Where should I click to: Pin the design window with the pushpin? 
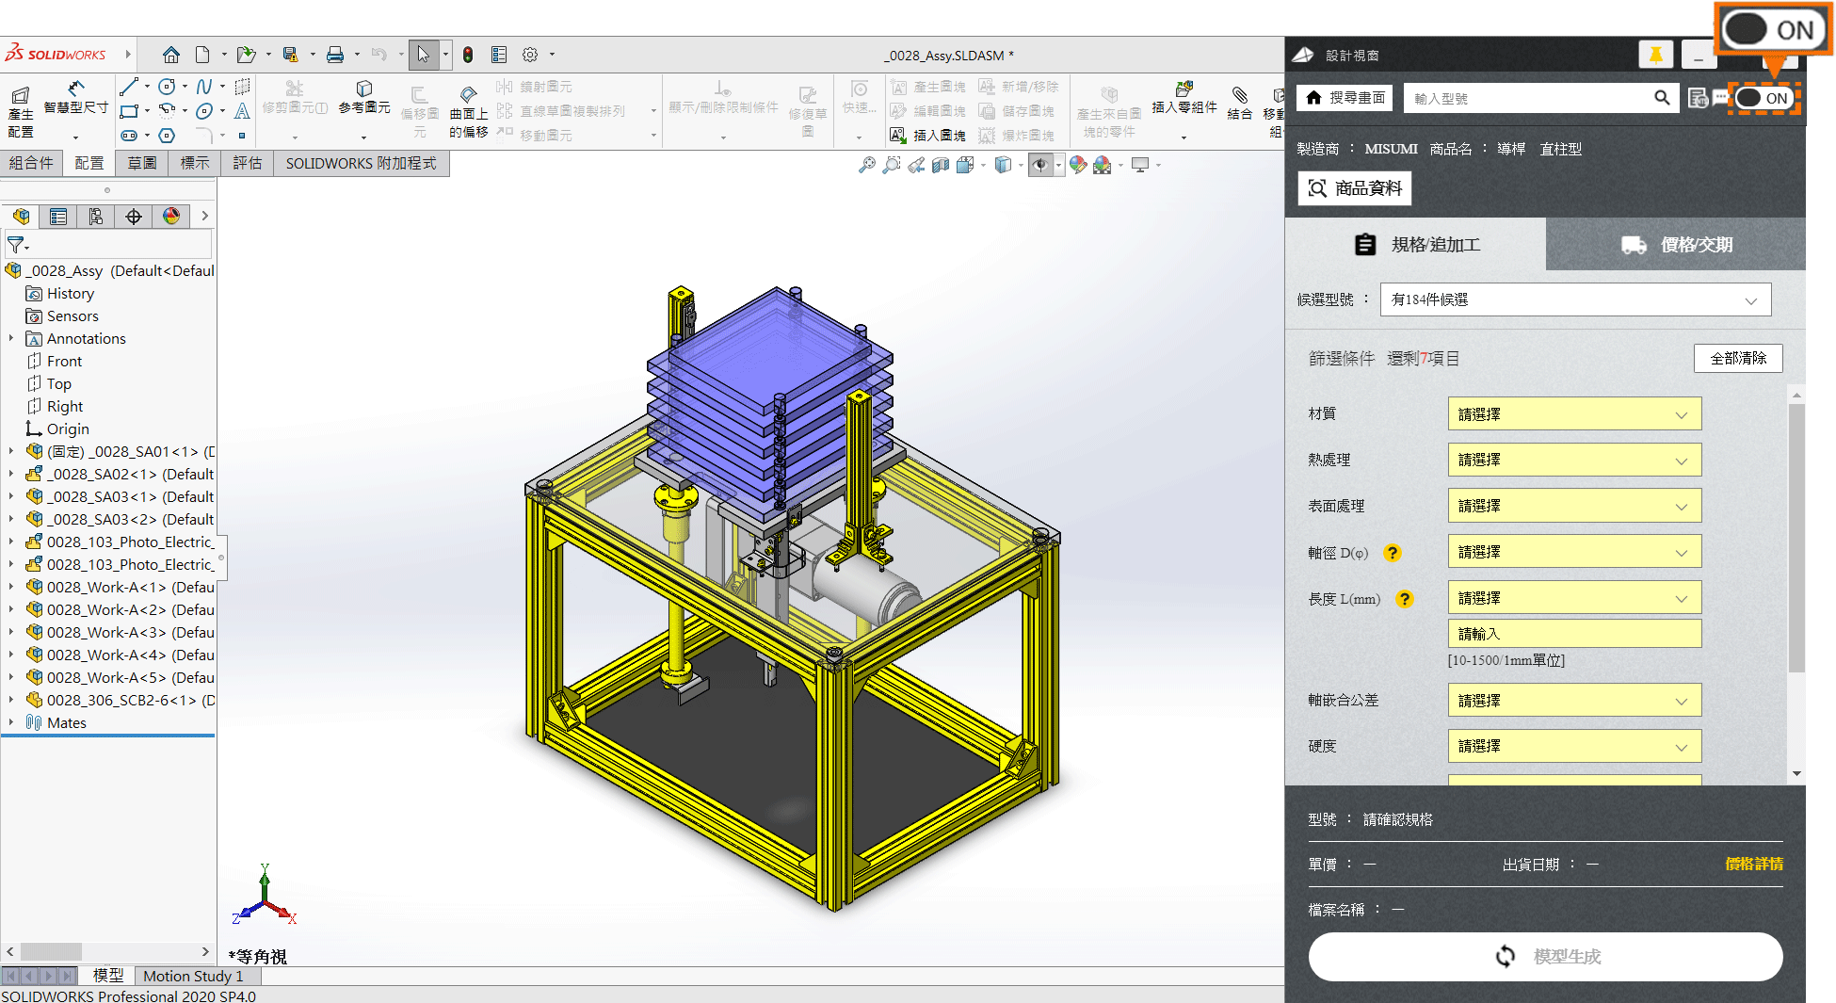coord(1656,55)
